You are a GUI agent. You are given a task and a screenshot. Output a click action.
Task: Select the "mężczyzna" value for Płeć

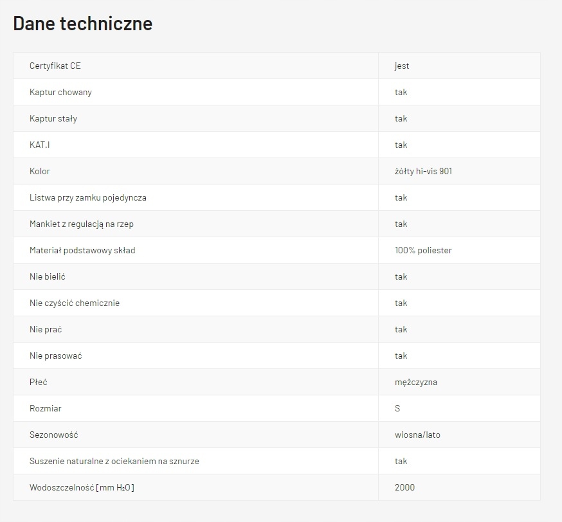point(416,382)
